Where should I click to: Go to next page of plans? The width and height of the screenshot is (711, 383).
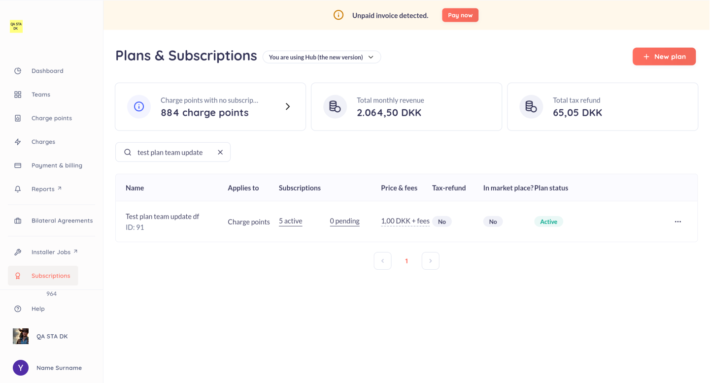(x=430, y=261)
